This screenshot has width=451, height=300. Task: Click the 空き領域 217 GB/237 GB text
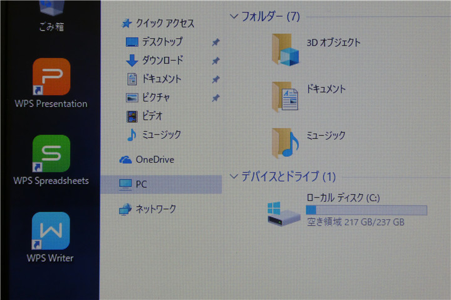[x=356, y=222]
